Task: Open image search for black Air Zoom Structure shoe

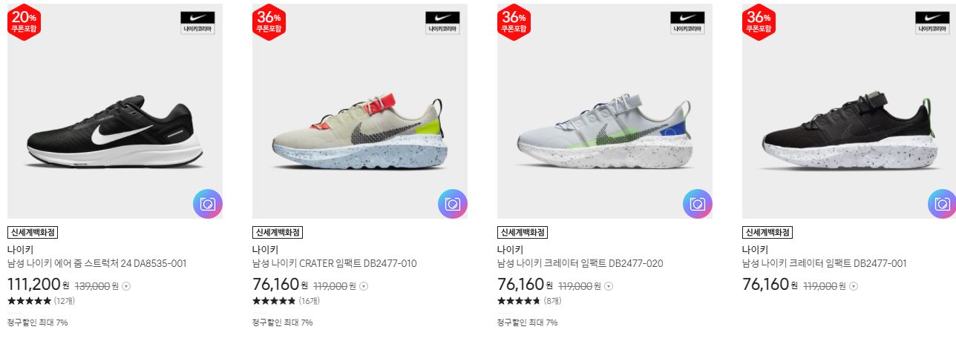Action: (x=208, y=204)
